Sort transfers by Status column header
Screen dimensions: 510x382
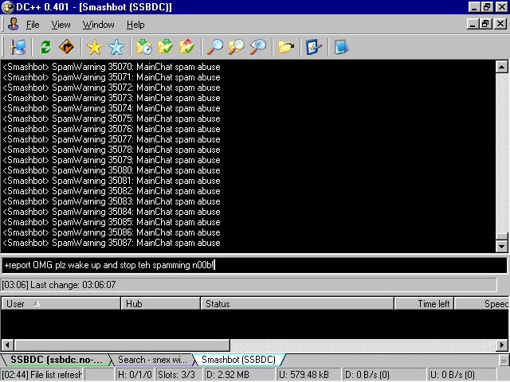pos(297,304)
